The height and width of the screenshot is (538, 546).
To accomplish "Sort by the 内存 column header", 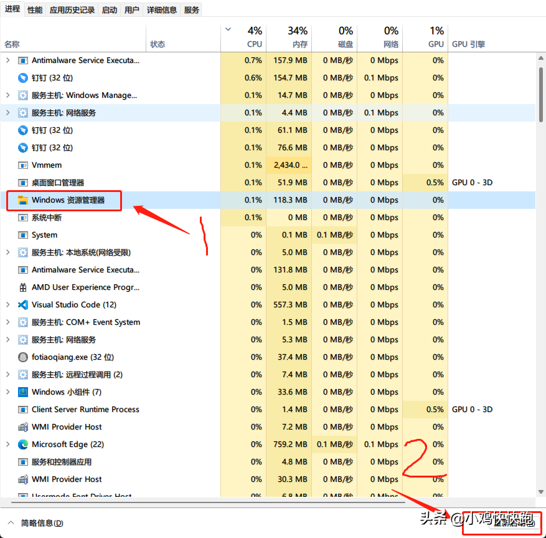I will tap(289, 37).
